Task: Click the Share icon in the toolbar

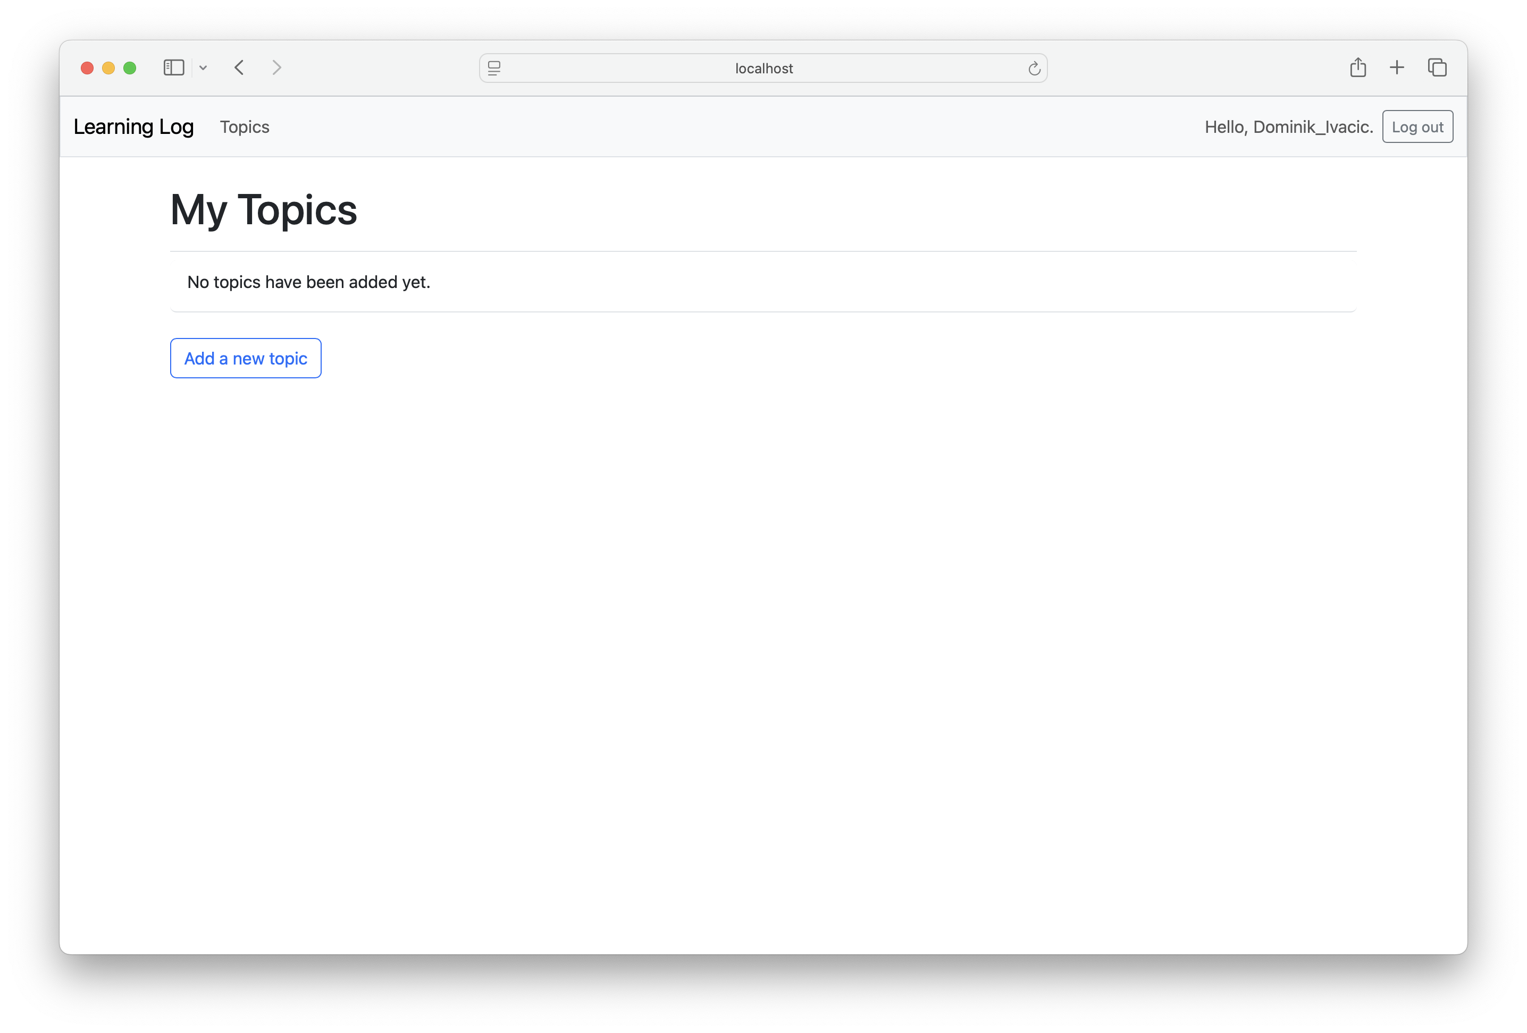Action: pos(1358,67)
